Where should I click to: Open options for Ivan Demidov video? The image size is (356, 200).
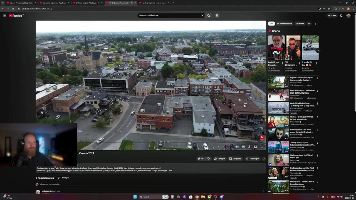pos(318,91)
